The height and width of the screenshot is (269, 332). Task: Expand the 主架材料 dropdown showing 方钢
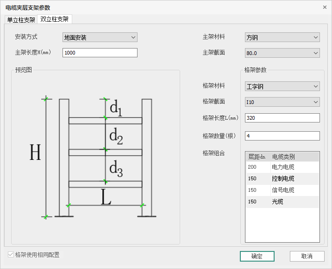click(x=282, y=37)
